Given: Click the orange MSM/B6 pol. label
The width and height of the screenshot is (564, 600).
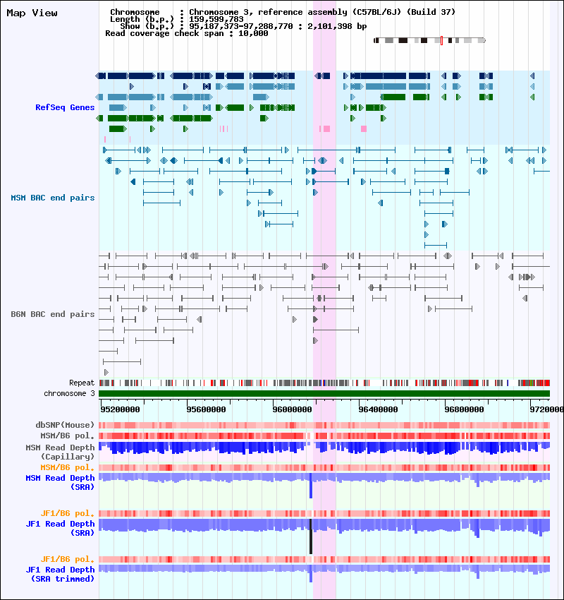Looking at the screenshot, I should tap(67, 467).
